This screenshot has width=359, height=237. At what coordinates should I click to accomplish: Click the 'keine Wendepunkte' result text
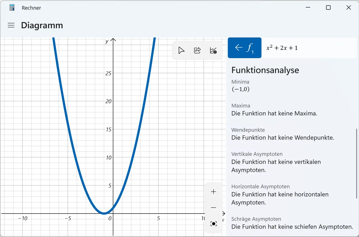point(282,138)
